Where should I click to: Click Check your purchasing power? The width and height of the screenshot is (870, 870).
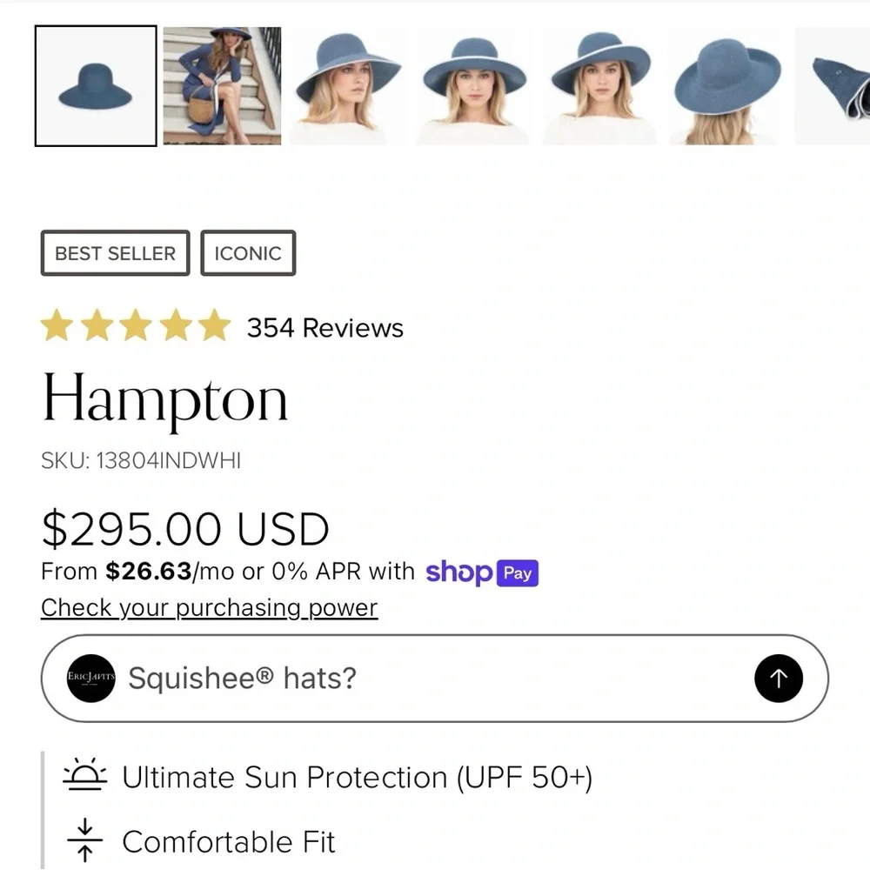[208, 607]
